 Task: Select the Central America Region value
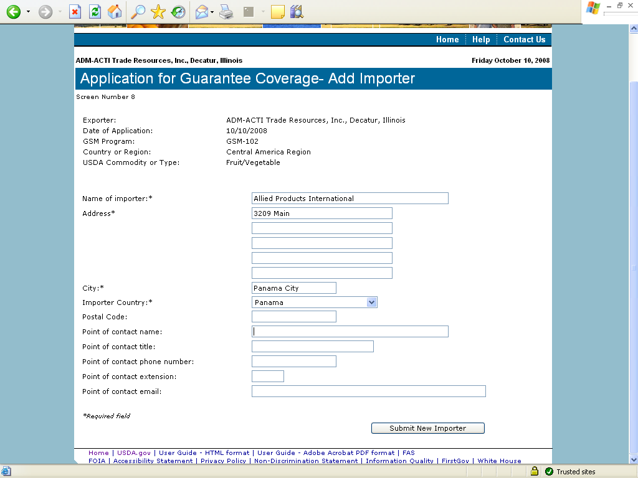point(269,152)
